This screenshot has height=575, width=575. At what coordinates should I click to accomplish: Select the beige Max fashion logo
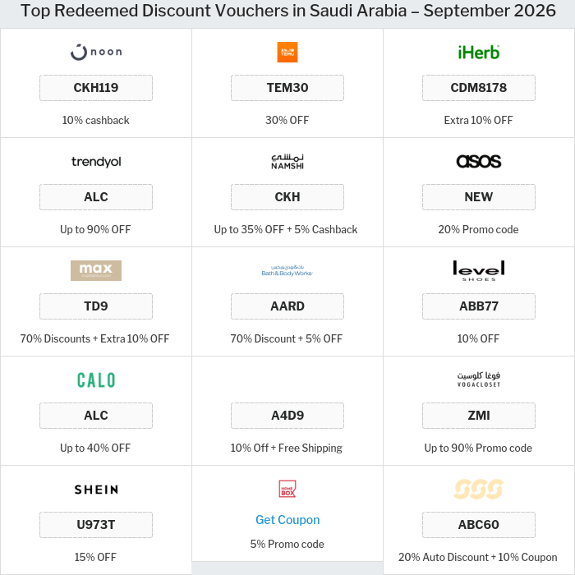[96, 270]
